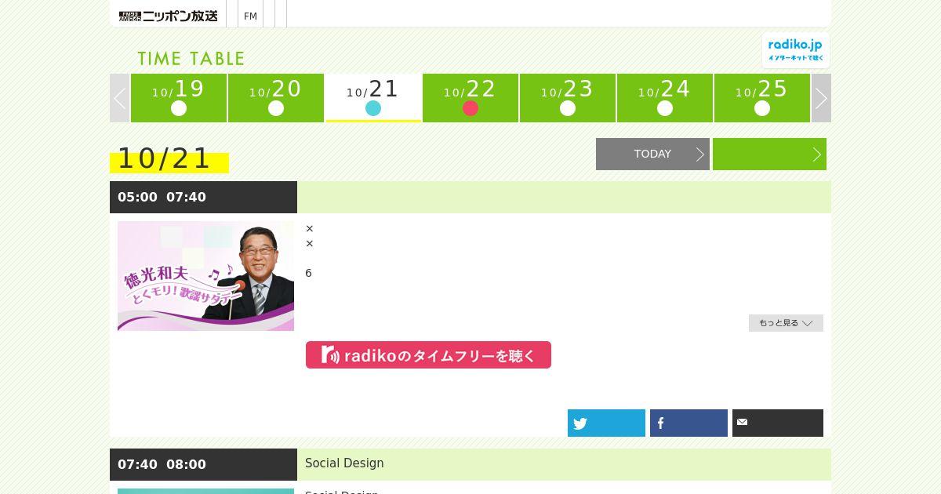Click the 05:00 07:40 time slot header
Viewport: 941px width, 494px height.
pos(203,197)
